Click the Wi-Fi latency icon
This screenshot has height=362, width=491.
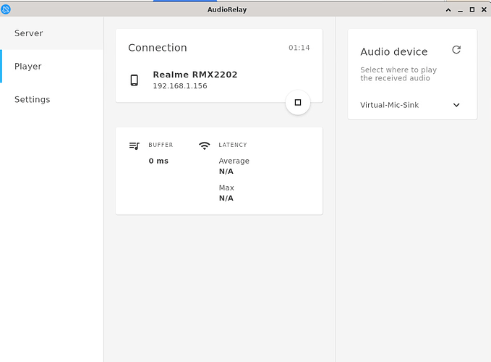205,146
